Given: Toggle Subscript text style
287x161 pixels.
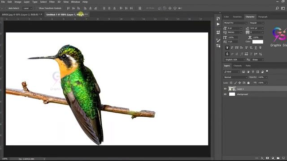Looking at the screenshot, I should click(251, 48).
